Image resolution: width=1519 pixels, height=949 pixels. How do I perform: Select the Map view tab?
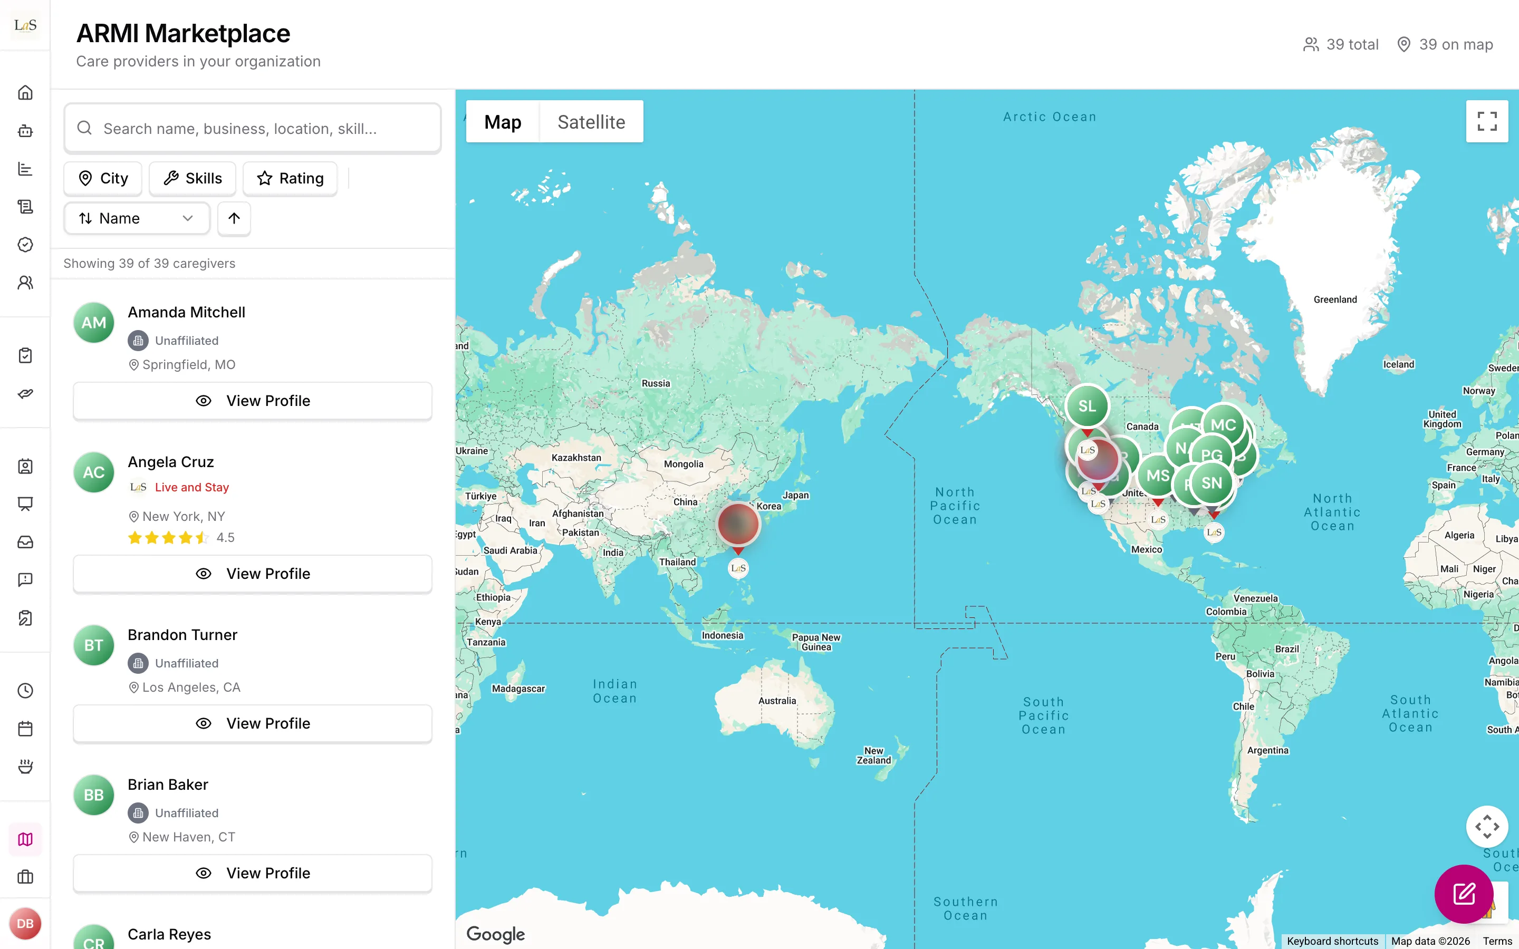[x=503, y=122]
